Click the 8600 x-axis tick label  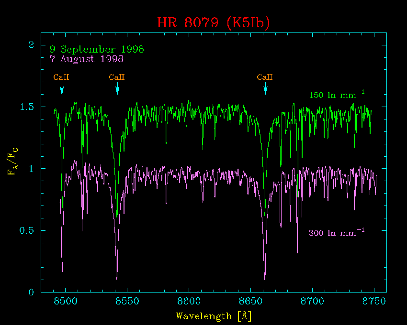(189, 302)
